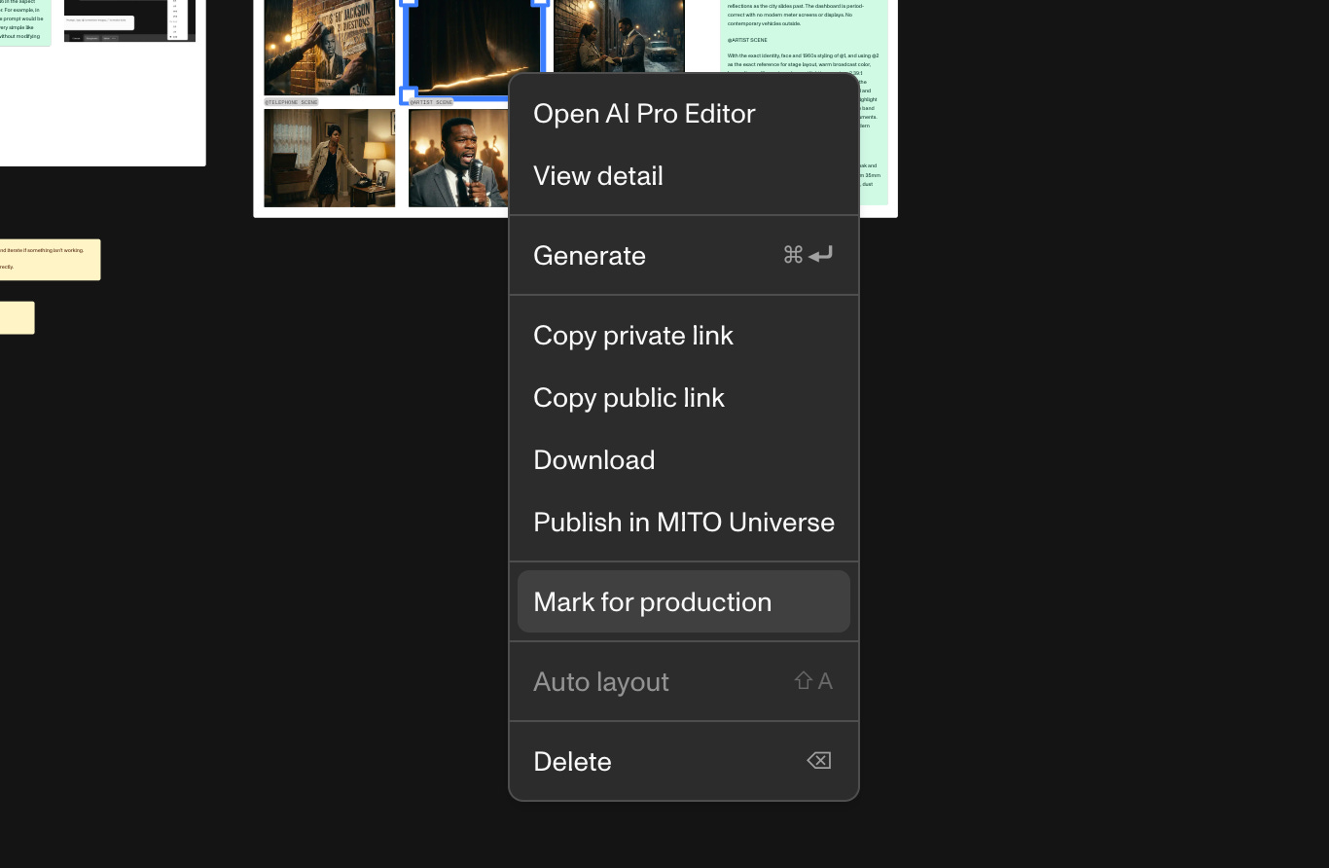The width and height of the screenshot is (1329, 868).
Task: Copy public link for the image
Action: pyautogui.click(x=683, y=397)
